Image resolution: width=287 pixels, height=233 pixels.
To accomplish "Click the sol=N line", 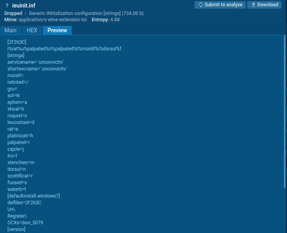I will [13, 95].
